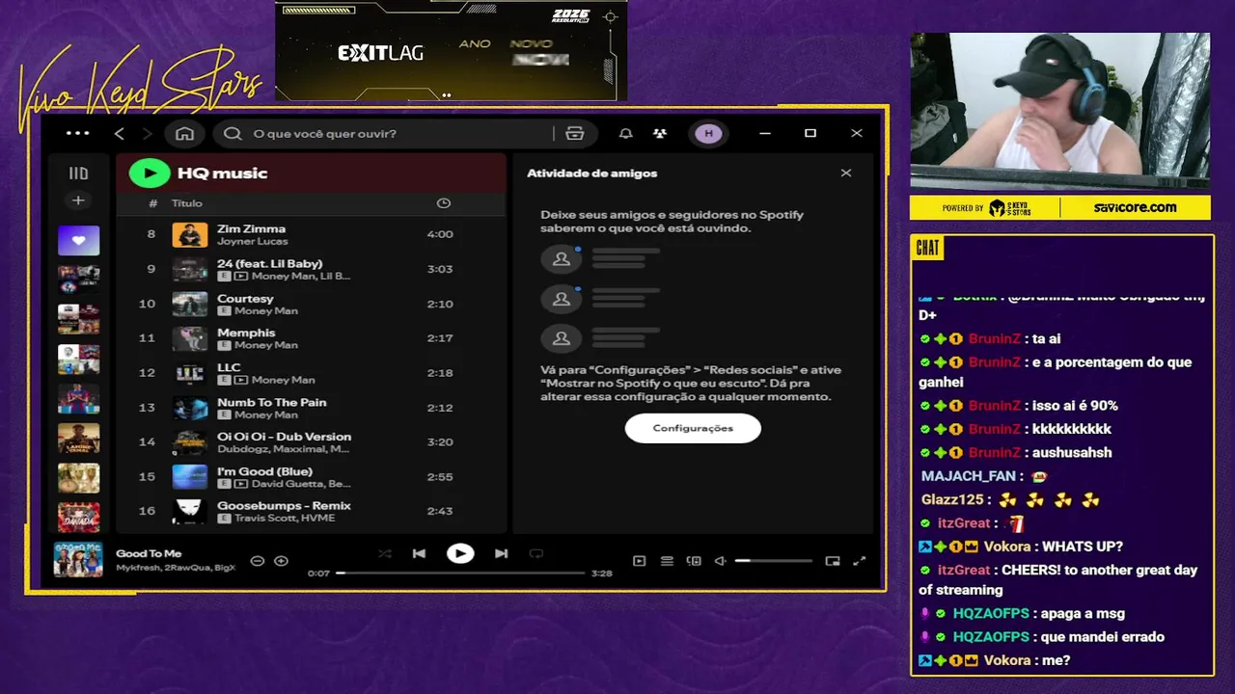Toggle repeat in the player bar

tap(536, 553)
